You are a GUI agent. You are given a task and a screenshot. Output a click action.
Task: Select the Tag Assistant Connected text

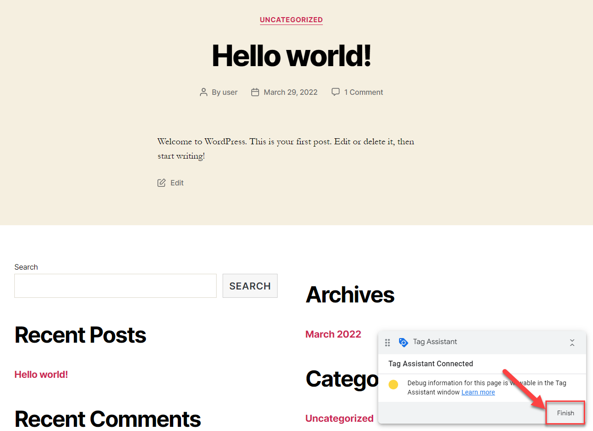(430, 363)
